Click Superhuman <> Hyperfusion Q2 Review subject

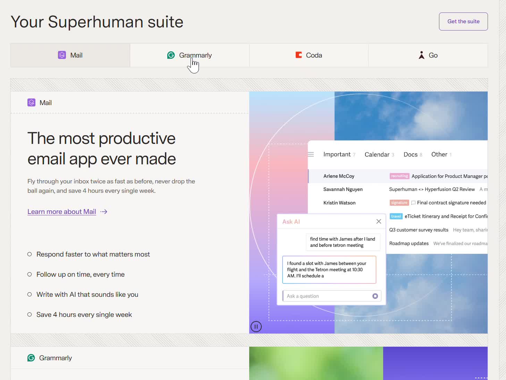432,189
